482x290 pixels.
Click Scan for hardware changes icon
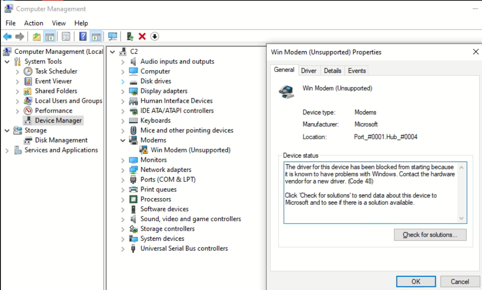tap(113, 37)
